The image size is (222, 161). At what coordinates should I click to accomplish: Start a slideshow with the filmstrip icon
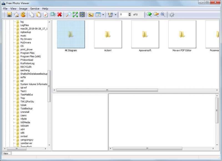pyautogui.click(x=82, y=15)
